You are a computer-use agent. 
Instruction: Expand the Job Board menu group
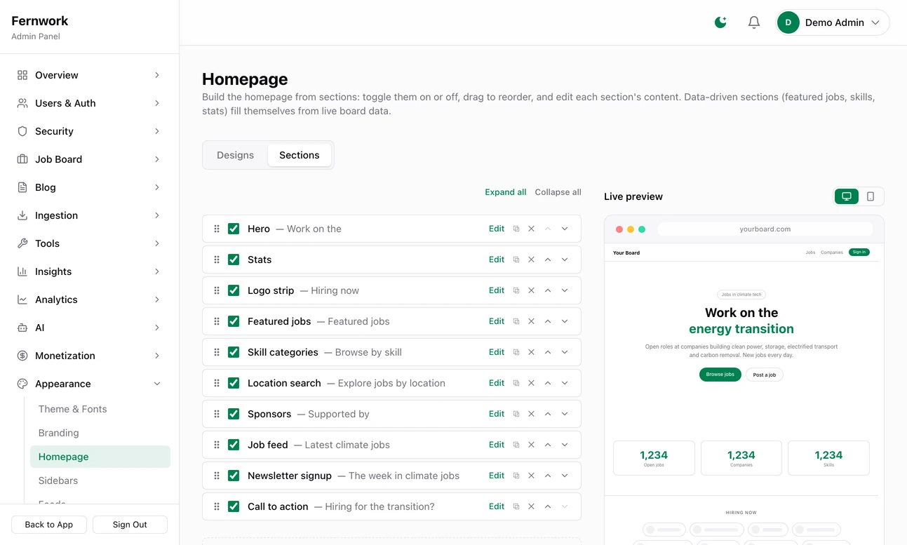89,159
